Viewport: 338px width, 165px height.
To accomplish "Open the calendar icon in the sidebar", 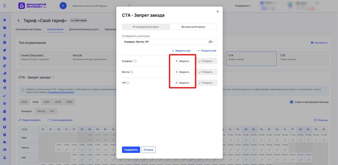I will [x=4, y=27].
